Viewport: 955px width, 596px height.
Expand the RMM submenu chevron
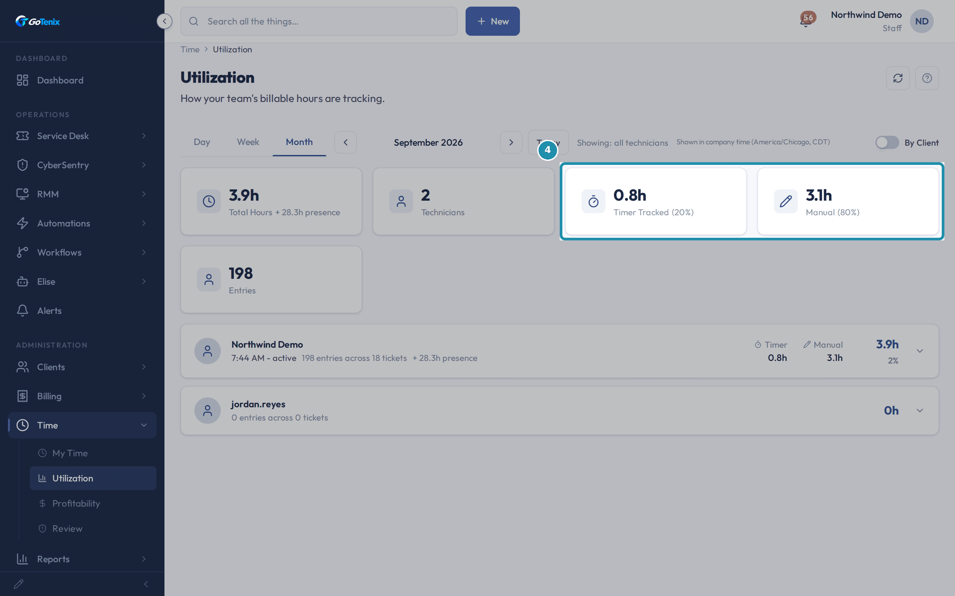(144, 194)
